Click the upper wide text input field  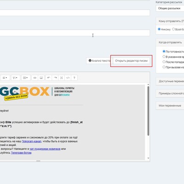[75, 12]
